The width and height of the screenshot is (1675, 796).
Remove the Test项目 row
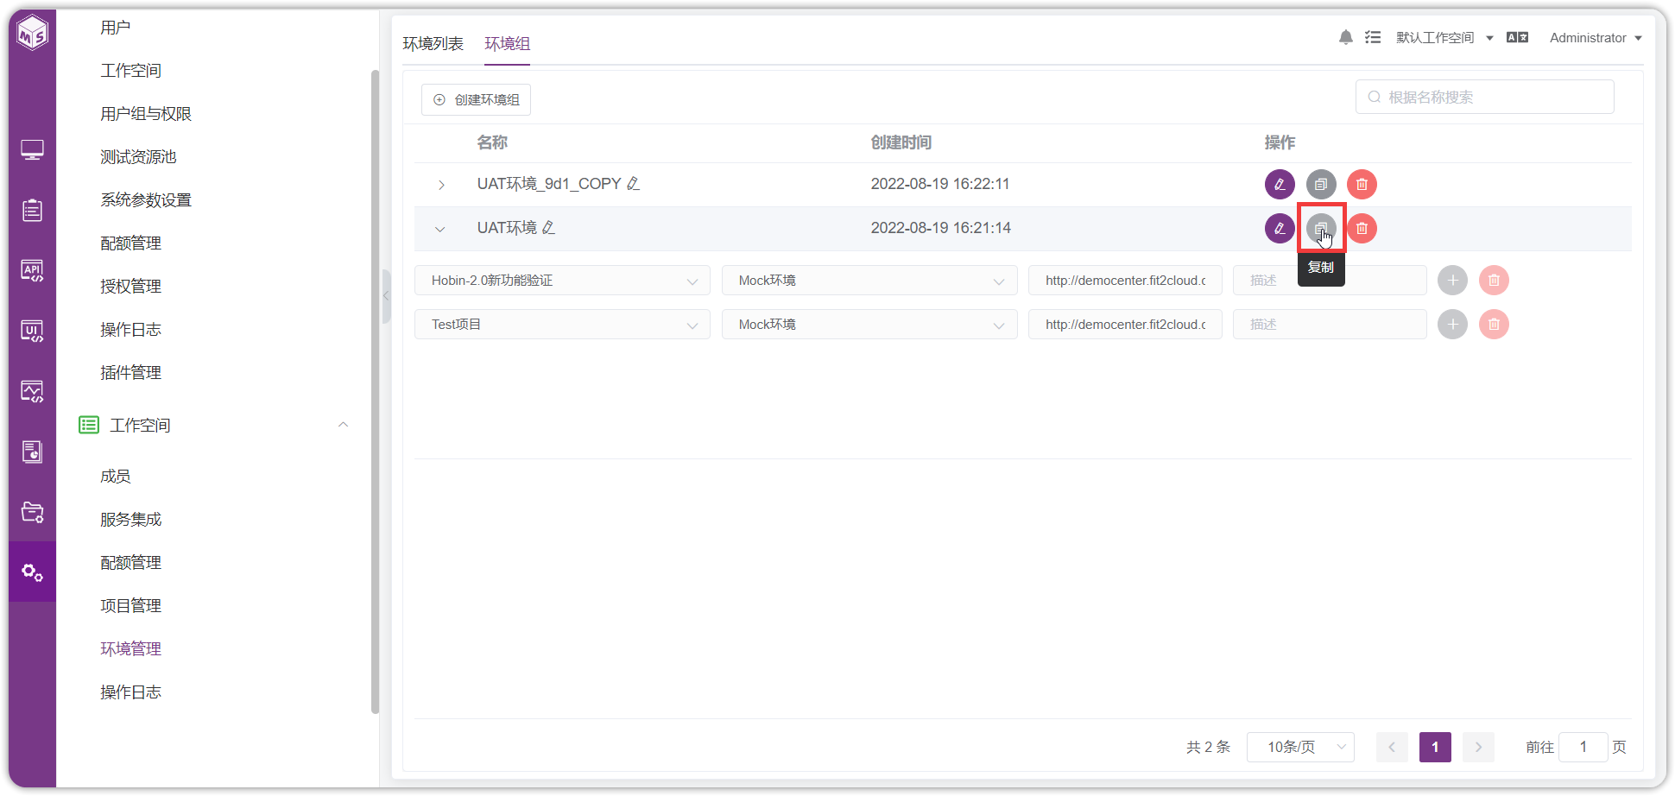point(1494,325)
